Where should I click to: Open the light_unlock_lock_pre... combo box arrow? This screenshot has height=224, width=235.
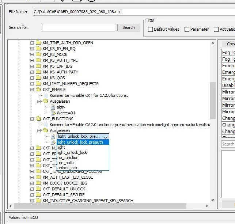(x=106, y=137)
